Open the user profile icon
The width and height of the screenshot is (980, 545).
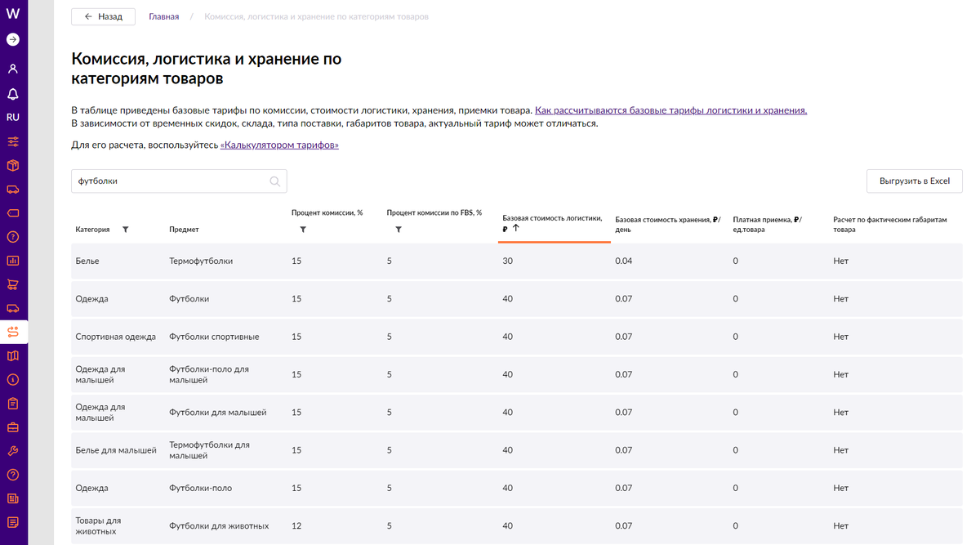click(13, 69)
